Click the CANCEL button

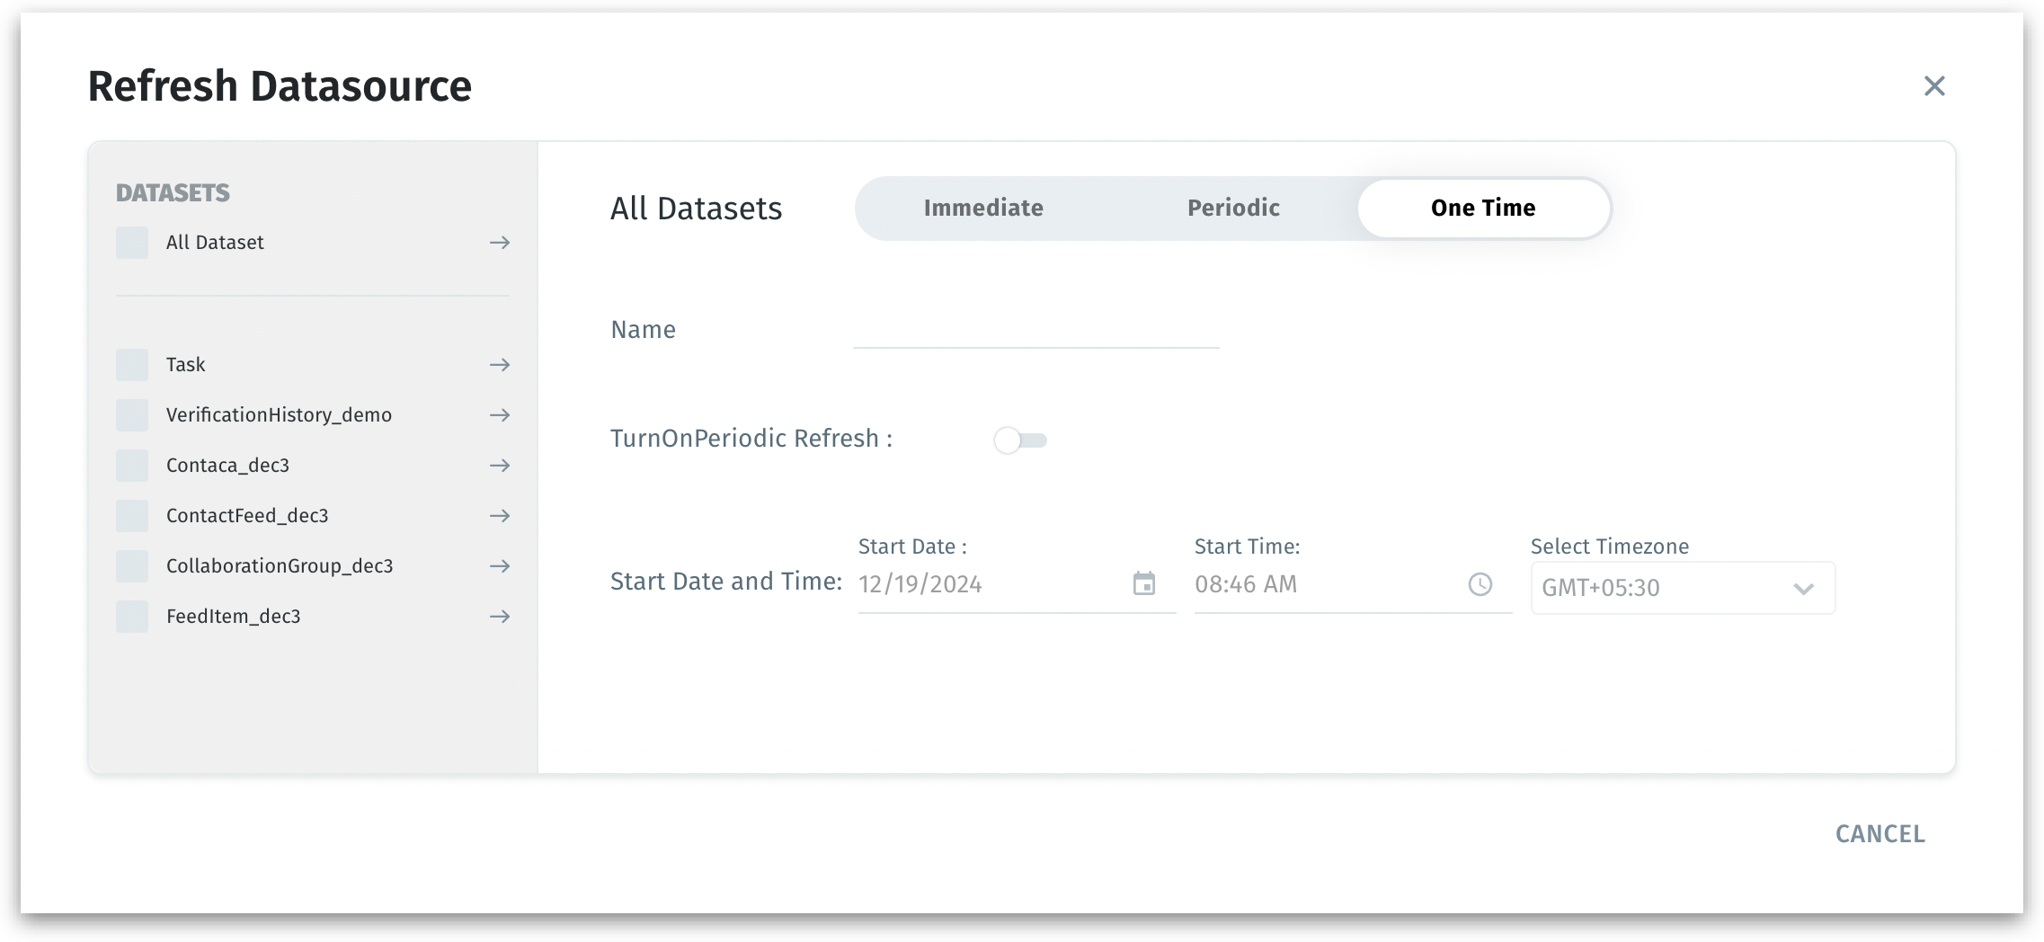[x=1880, y=834]
